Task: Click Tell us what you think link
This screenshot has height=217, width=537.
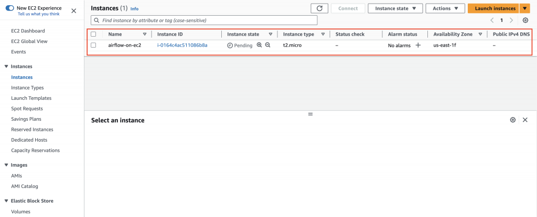Action: 39,14
